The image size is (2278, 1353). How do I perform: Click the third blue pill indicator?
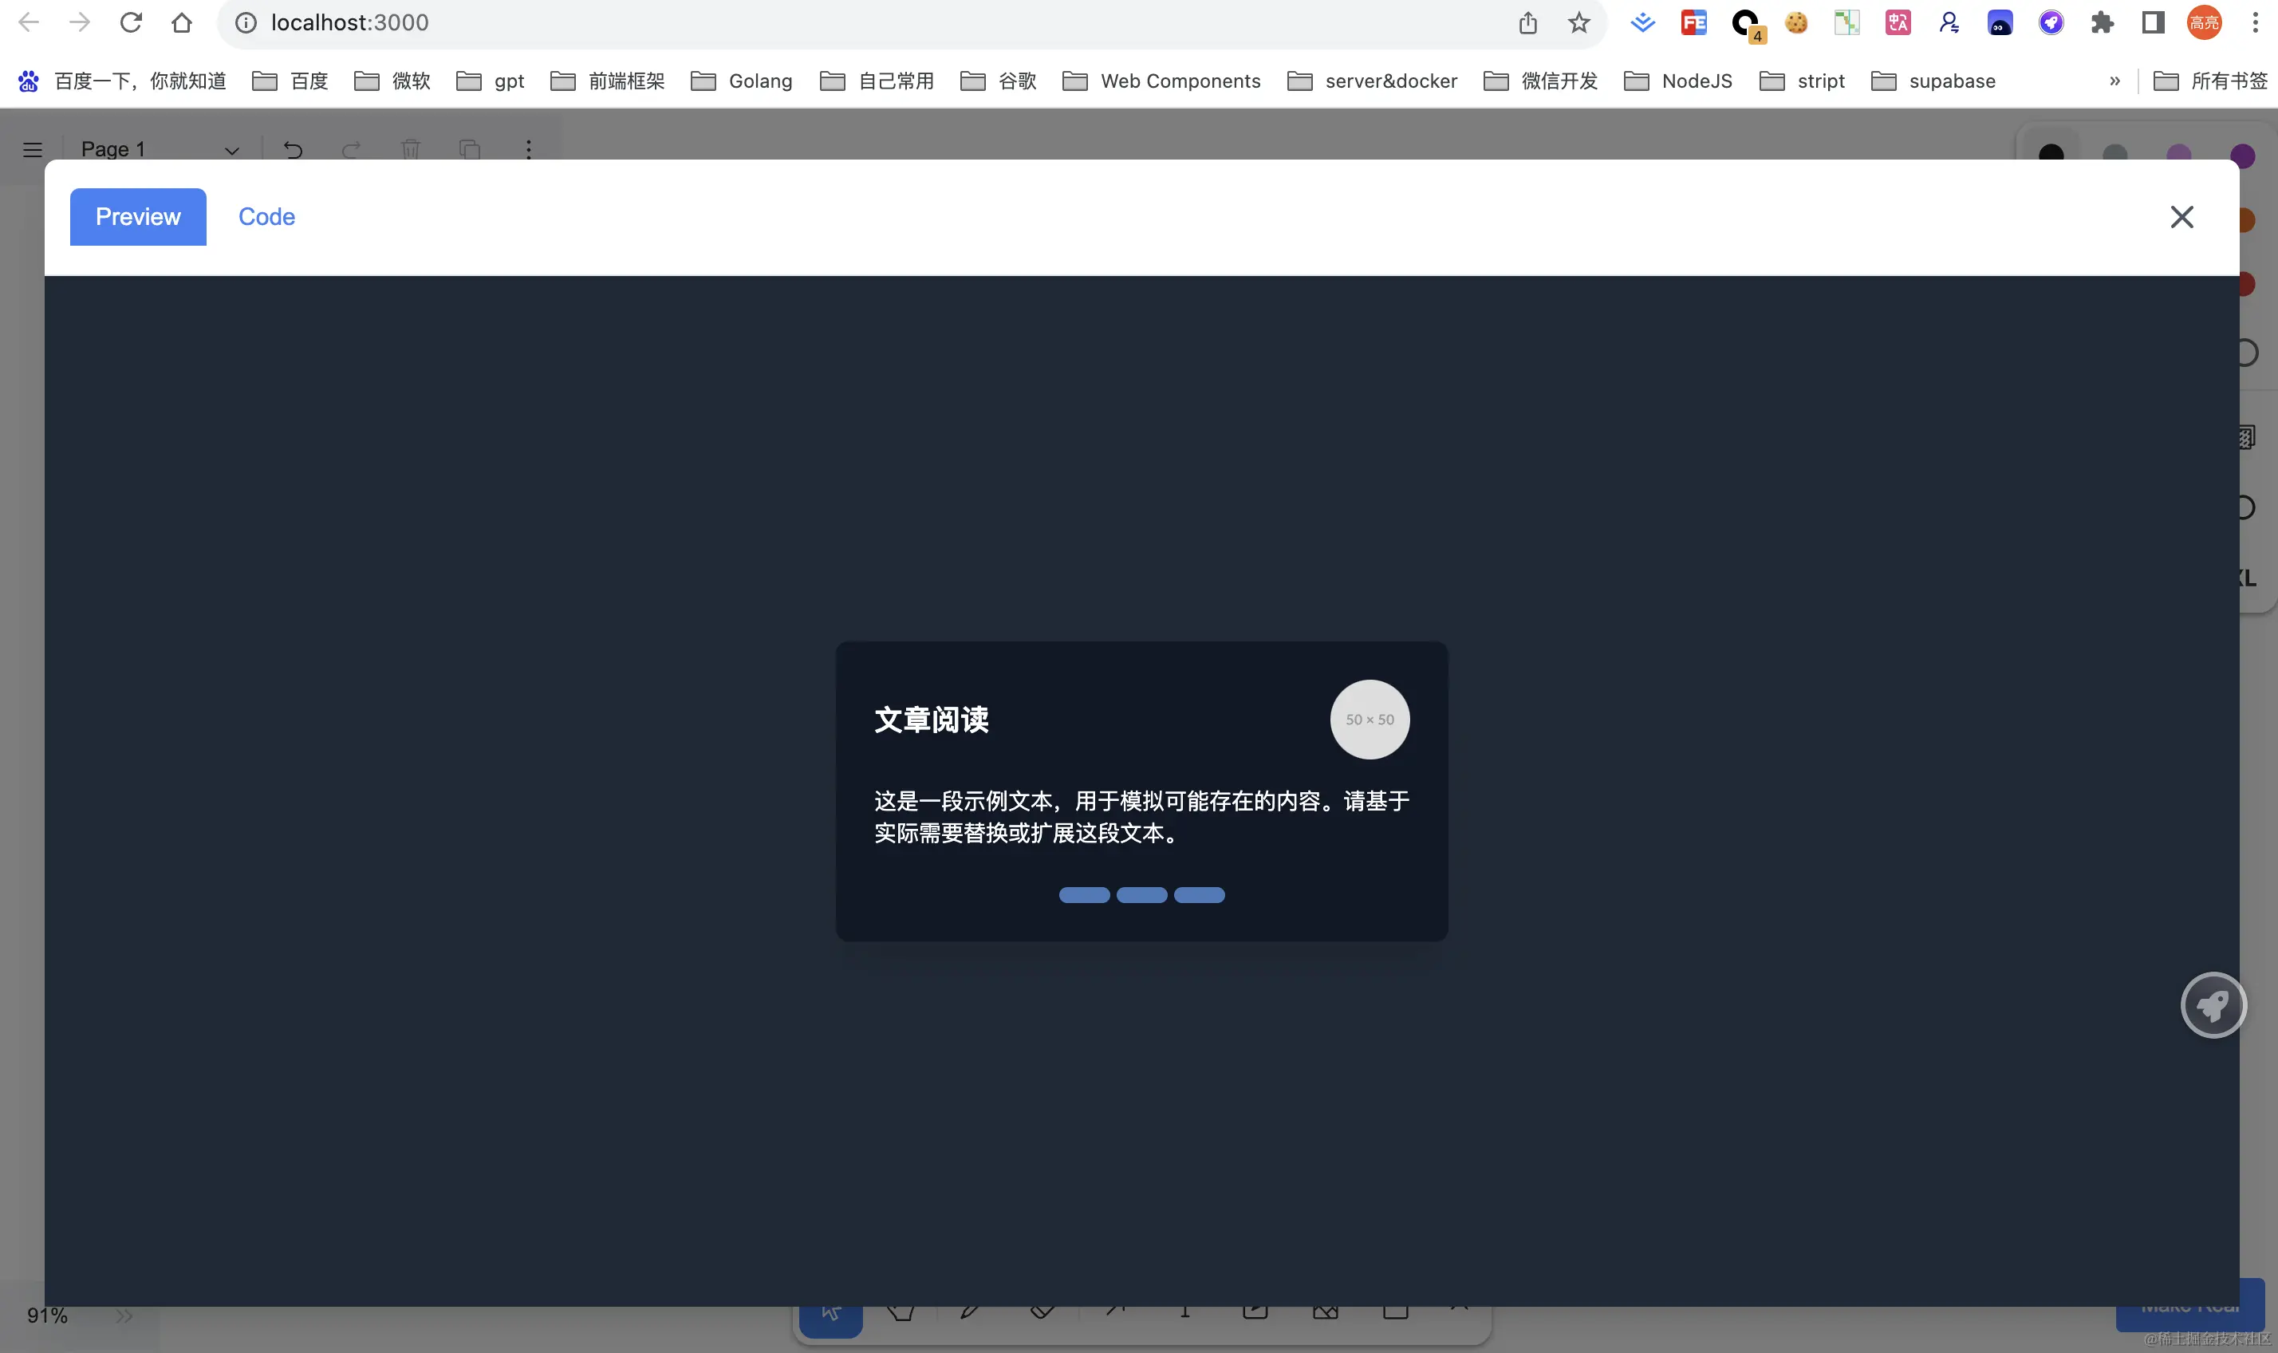point(1199,895)
